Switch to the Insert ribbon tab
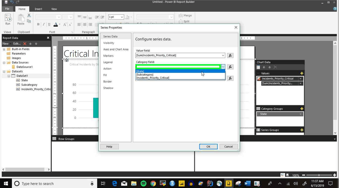 pyautogui.click(x=38, y=9)
